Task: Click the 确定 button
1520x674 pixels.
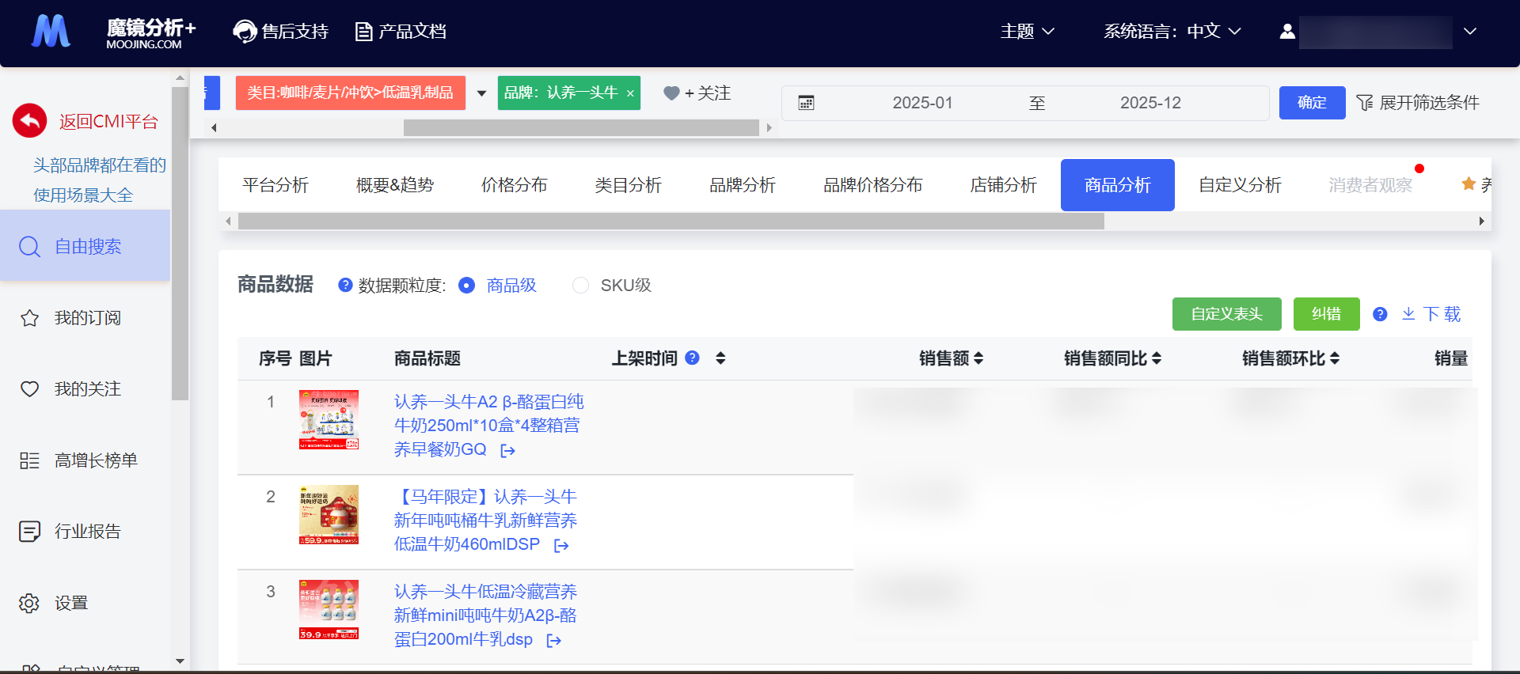Action: coord(1312,103)
